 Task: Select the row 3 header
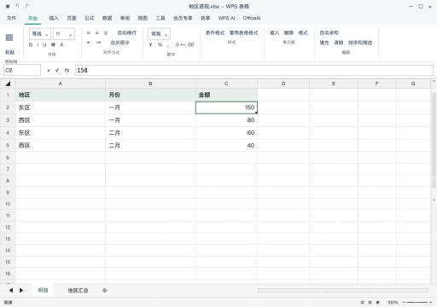point(8,120)
